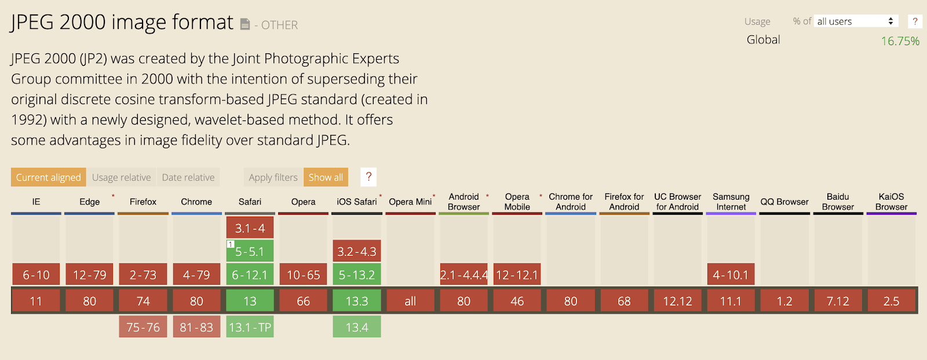The image size is (927, 360).
Task: Click the Samsung Internet 4-10.1 cell
Action: coord(731,275)
